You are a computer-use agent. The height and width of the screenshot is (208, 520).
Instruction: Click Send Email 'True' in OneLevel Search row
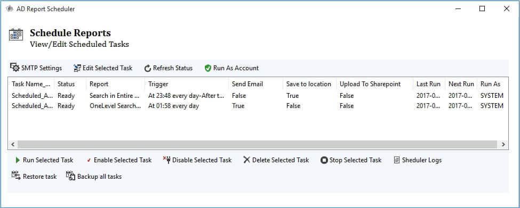click(238, 106)
